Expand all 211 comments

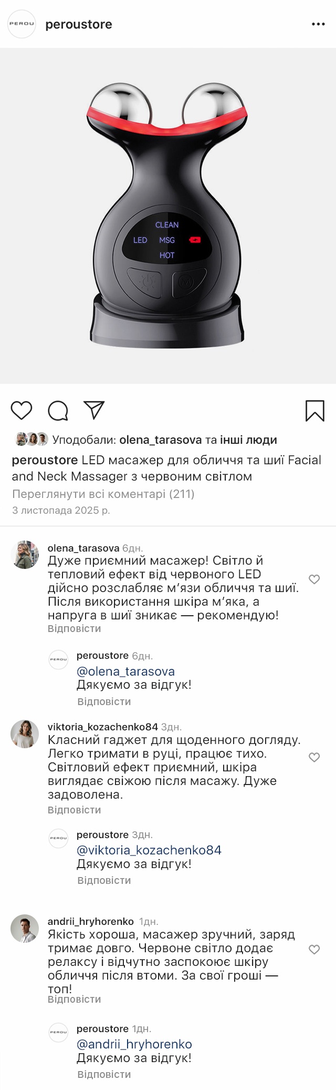[103, 494]
